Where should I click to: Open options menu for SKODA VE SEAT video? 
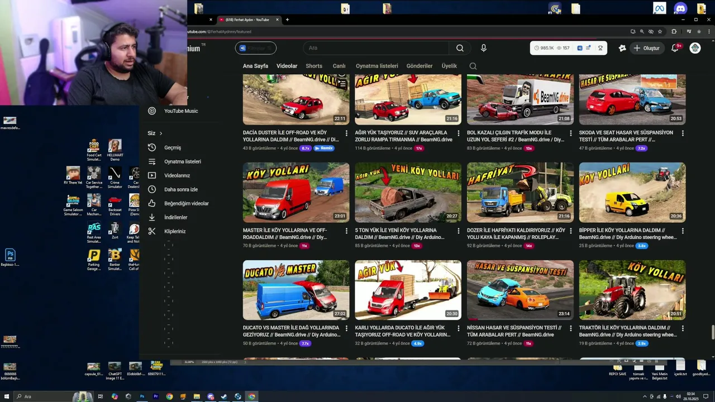pyautogui.click(x=683, y=133)
